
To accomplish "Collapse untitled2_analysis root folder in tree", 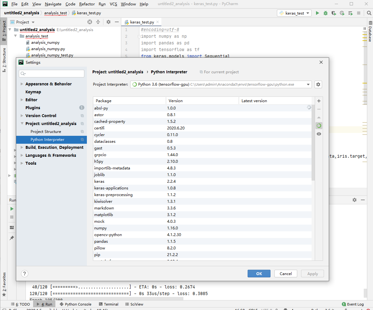I will tap(10, 30).
